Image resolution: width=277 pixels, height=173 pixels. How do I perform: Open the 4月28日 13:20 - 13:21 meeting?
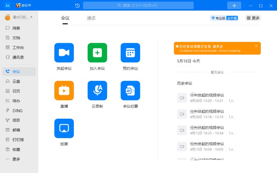click(x=218, y=98)
